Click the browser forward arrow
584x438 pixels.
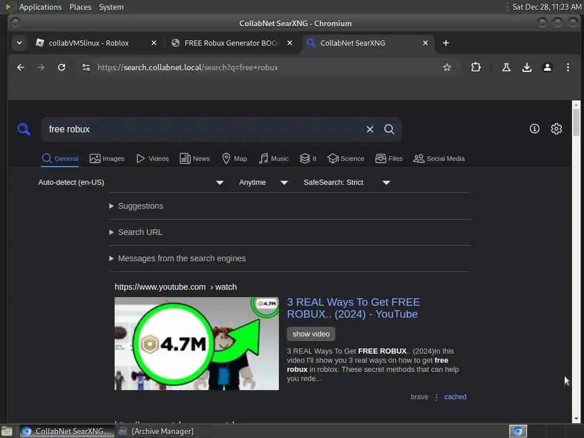pyautogui.click(x=41, y=67)
